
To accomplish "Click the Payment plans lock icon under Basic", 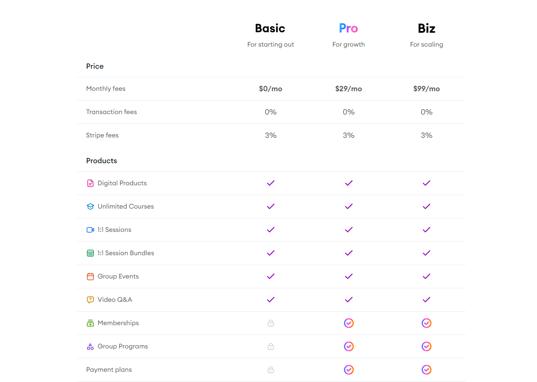I will coord(270,369).
